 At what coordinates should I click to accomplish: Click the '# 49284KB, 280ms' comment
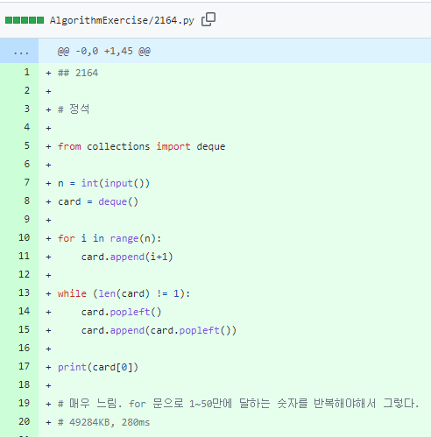[x=103, y=422]
